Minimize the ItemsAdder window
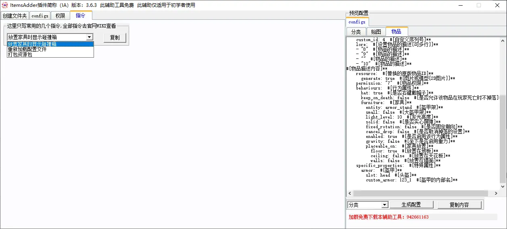This screenshot has width=507, height=229. pyautogui.click(x=460, y=5)
